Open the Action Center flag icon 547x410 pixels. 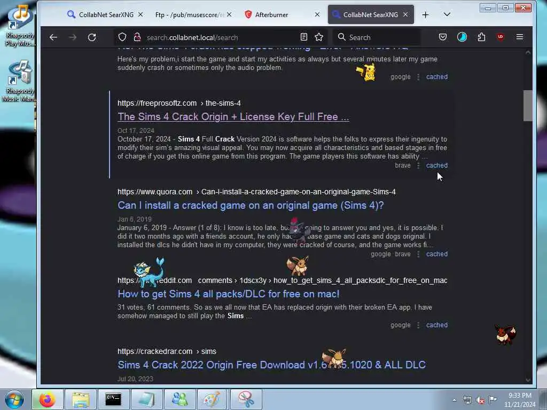493,399
